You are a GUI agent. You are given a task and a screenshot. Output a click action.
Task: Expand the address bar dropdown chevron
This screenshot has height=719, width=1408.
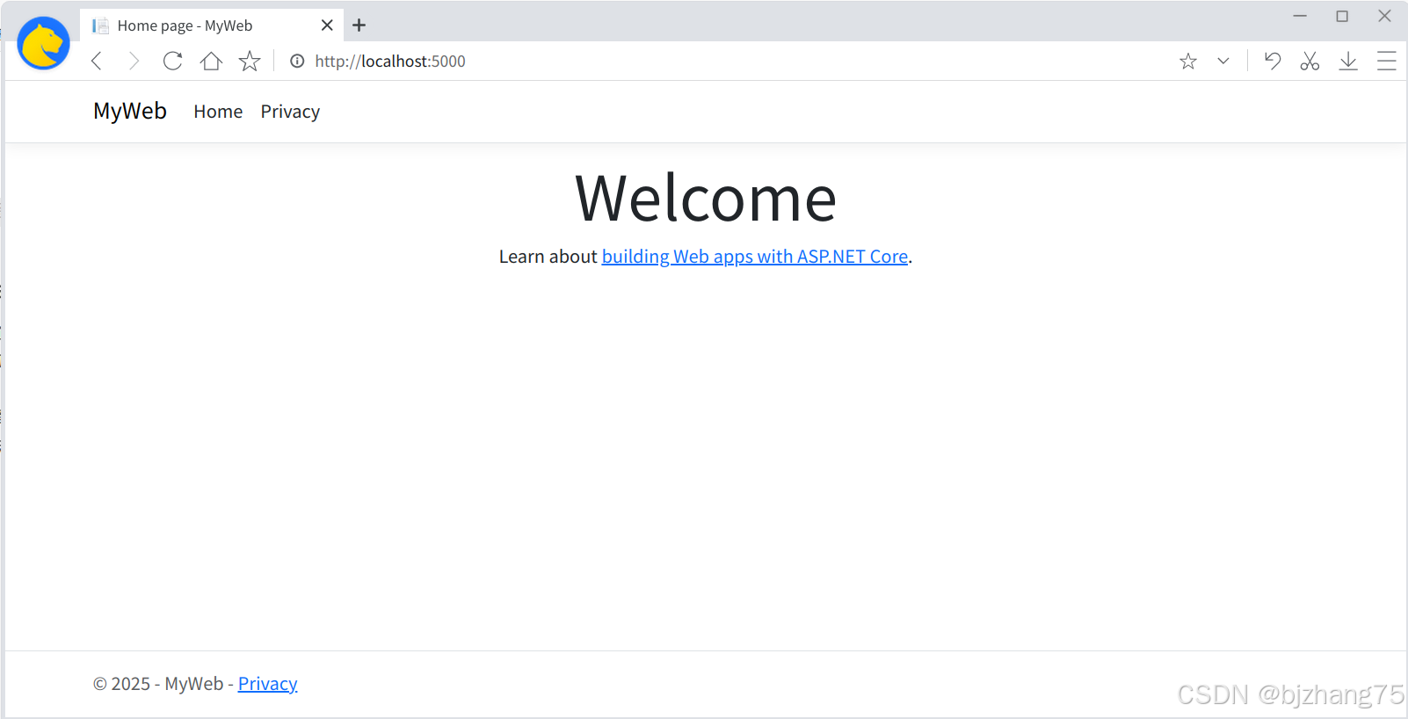click(1223, 61)
